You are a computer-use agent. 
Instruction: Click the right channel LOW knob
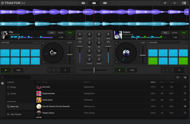click(99, 51)
